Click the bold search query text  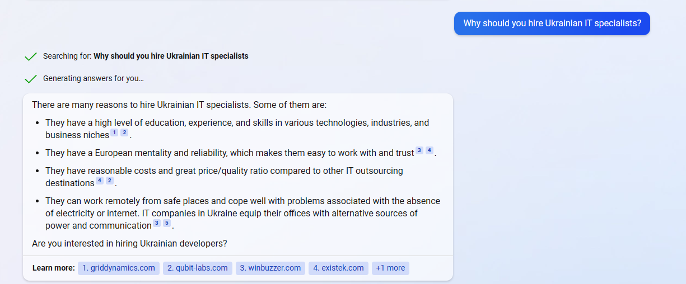point(171,56)
